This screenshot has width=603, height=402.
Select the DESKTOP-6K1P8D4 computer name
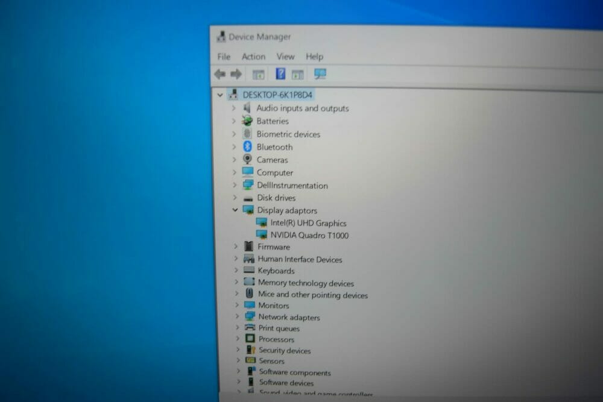pyautogui.click(x=277, y=95)
